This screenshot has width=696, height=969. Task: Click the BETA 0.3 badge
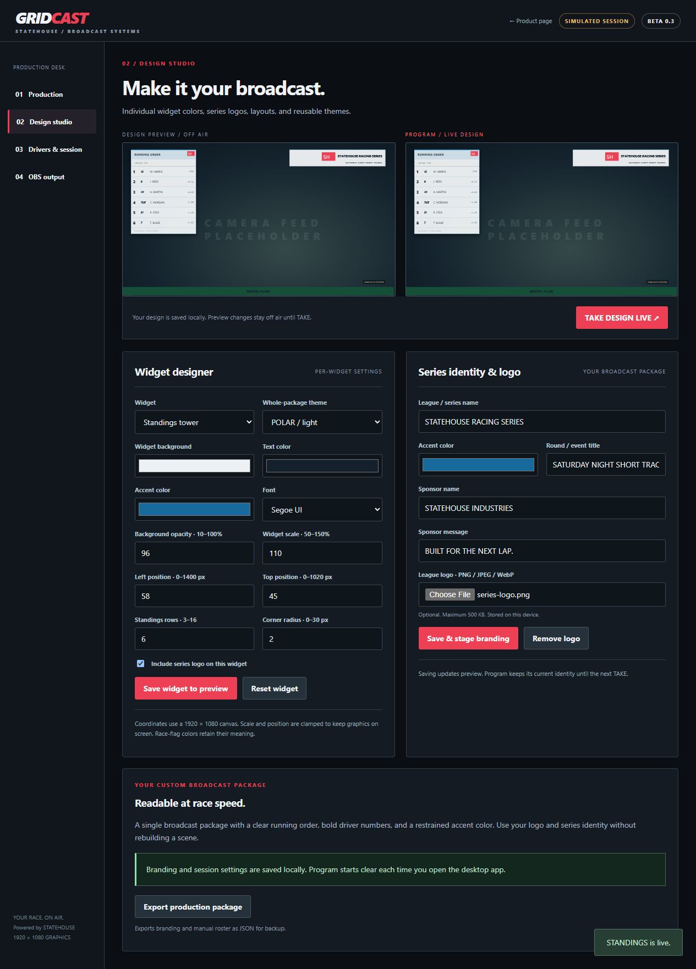[x=660, y=21]
